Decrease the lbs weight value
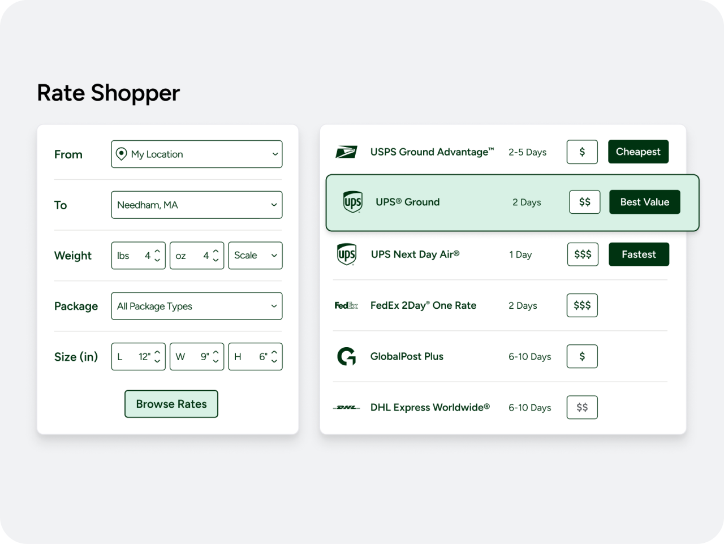Screen dimensions: 724x544 pos(157,260)
